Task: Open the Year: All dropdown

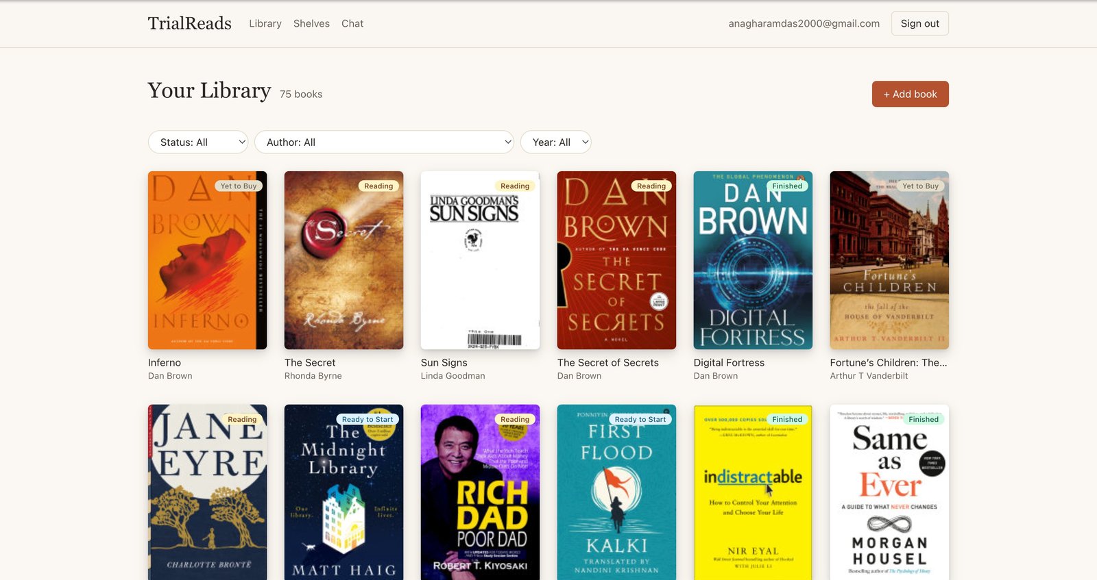Action: click(x=556, y=142)
